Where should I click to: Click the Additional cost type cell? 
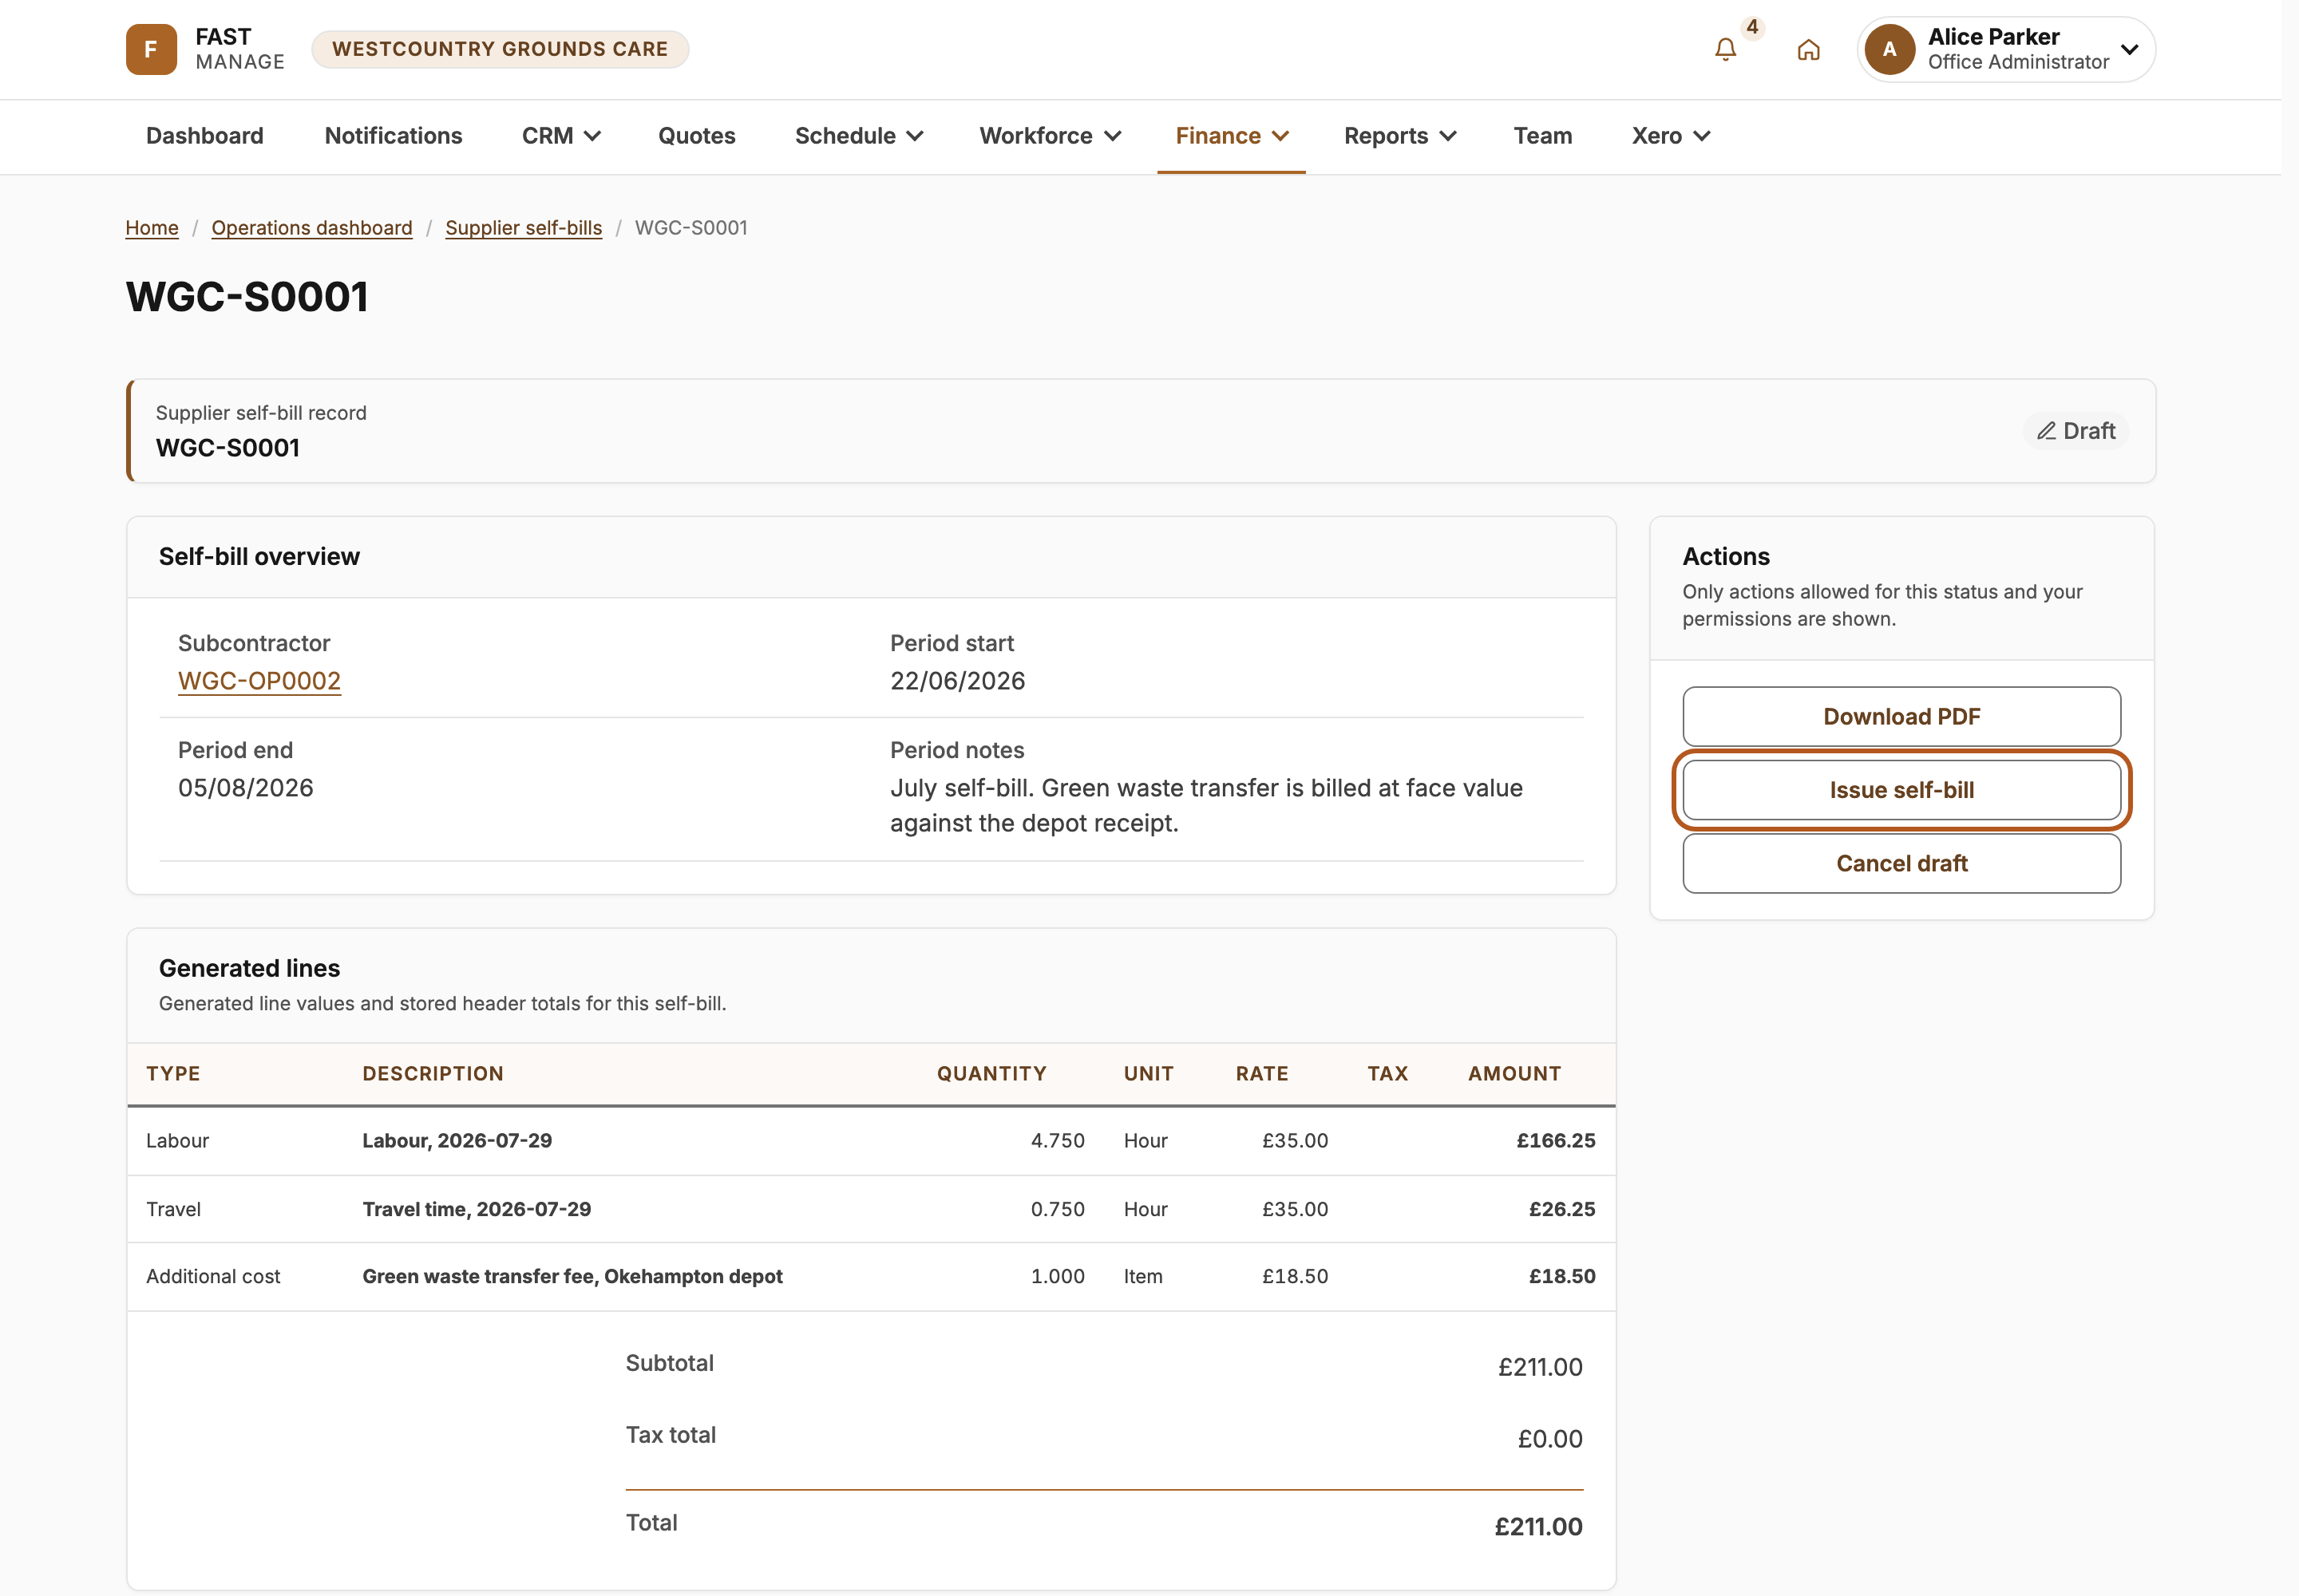213,1276
